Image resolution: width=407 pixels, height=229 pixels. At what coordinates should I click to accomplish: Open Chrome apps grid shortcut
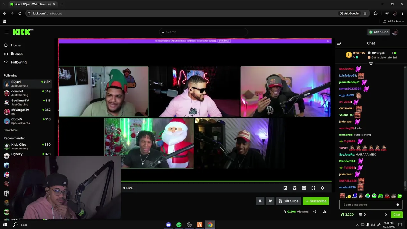coord(4,21)
